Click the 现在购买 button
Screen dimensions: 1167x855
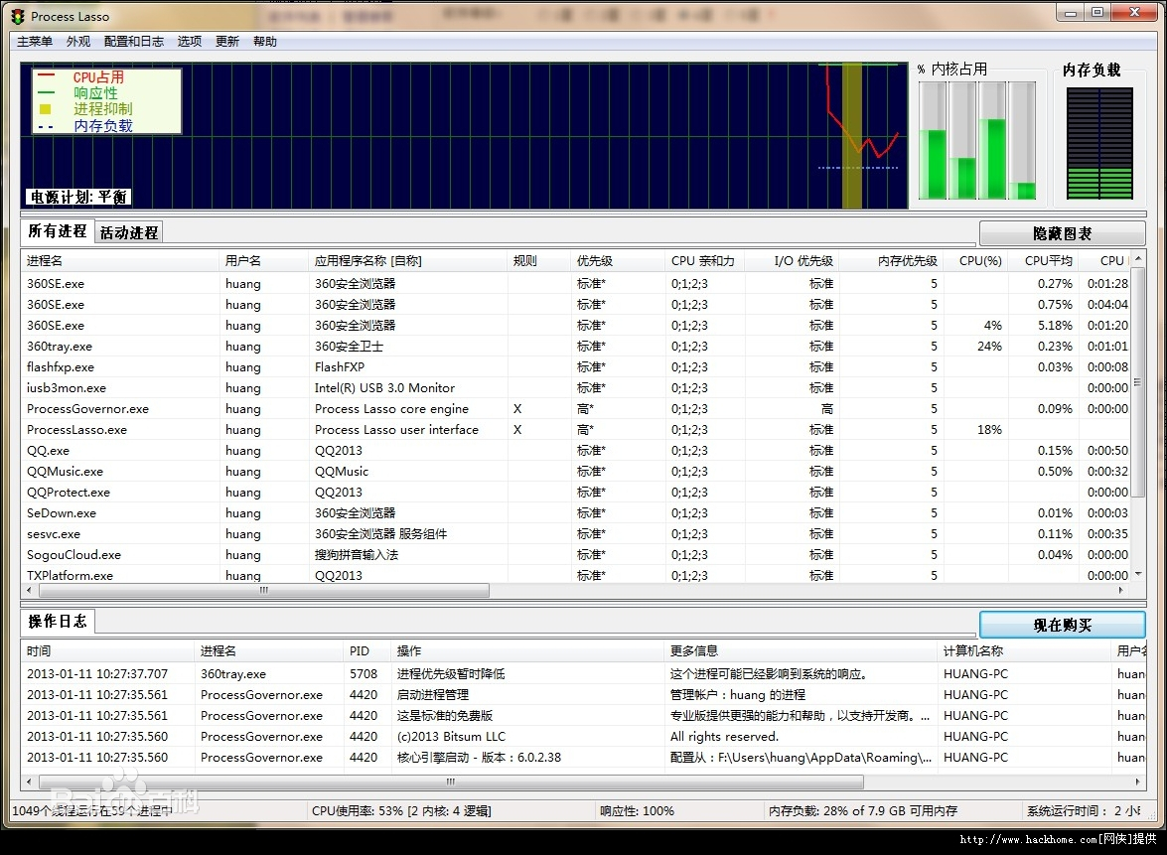(x=1062, y=625)
